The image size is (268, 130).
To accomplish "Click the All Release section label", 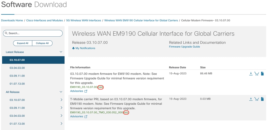I will tap(13, 92).
